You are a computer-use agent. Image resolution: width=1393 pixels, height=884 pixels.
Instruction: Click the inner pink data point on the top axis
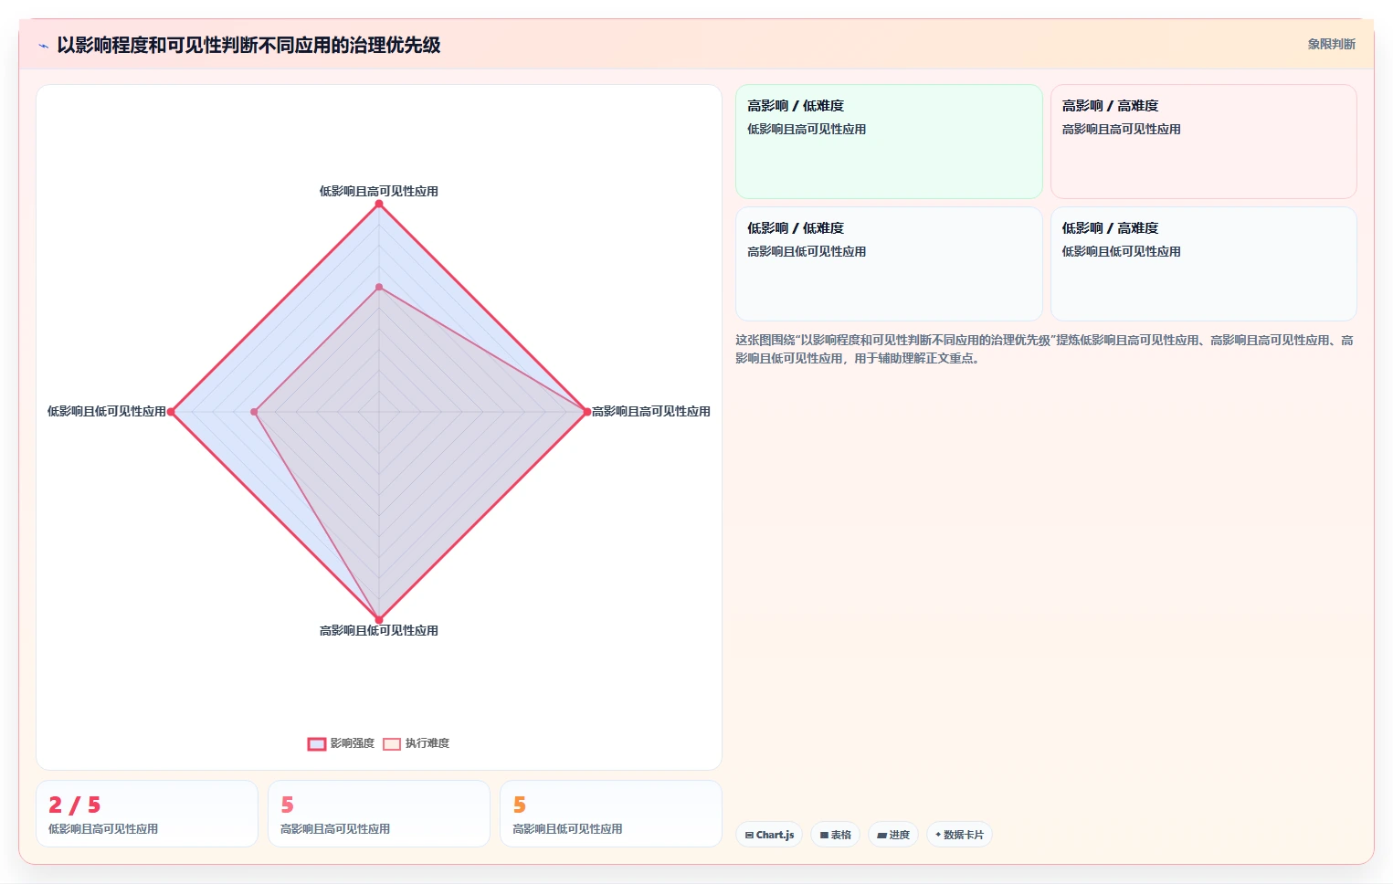pos(379,287)
